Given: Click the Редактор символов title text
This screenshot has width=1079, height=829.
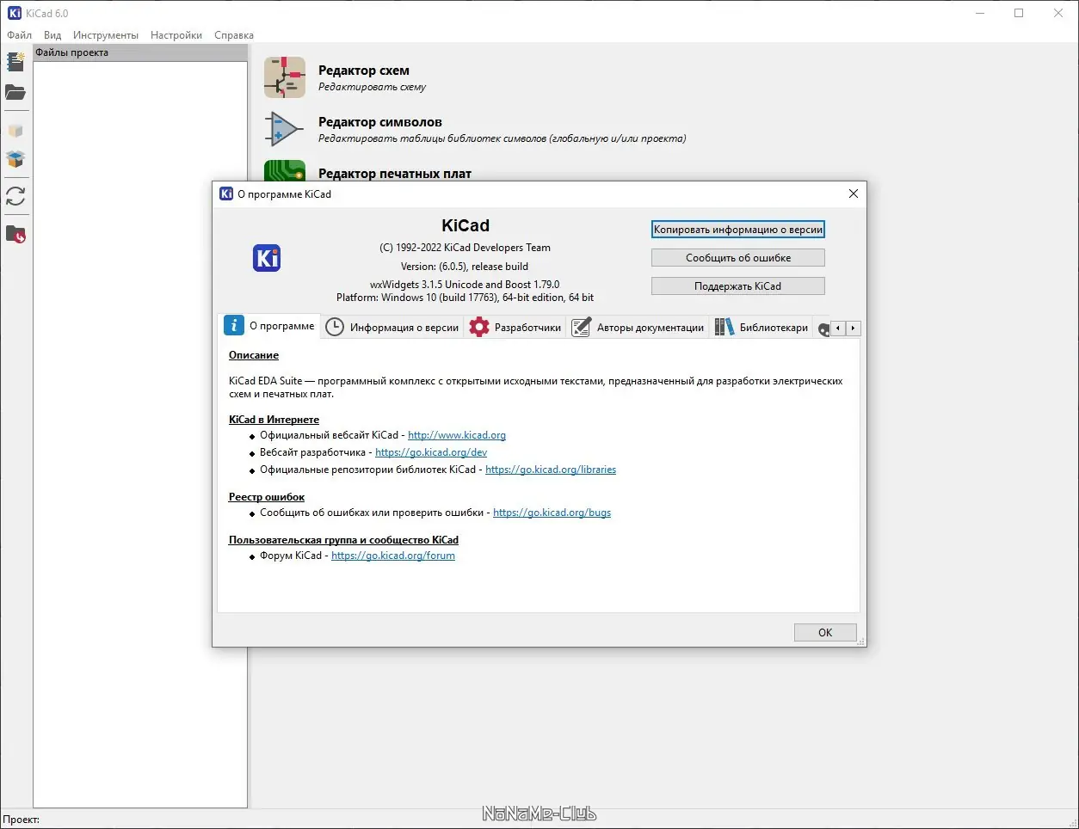Looking at the screenshot, I should pyautogui.click(x=380, y=122).
